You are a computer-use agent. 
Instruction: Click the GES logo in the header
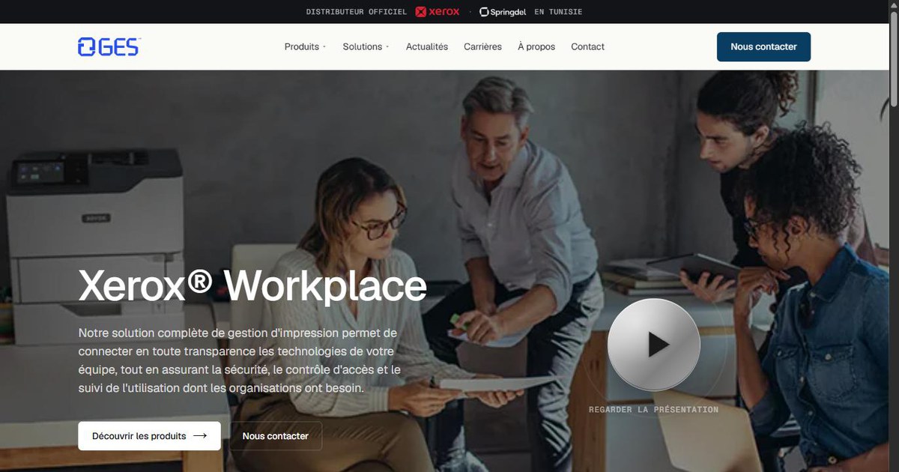[109, 46]
